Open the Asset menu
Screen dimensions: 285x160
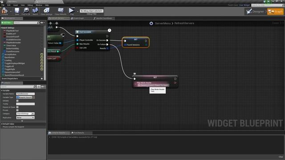coord(16,5)
